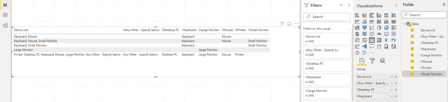Remove Device List from Values well

pyautogui.click(x=396, y=77)
